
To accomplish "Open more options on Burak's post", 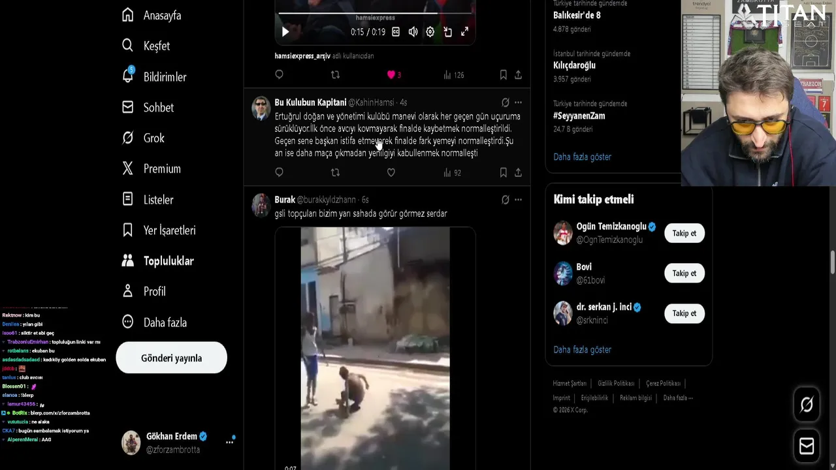I will point(518,200).
